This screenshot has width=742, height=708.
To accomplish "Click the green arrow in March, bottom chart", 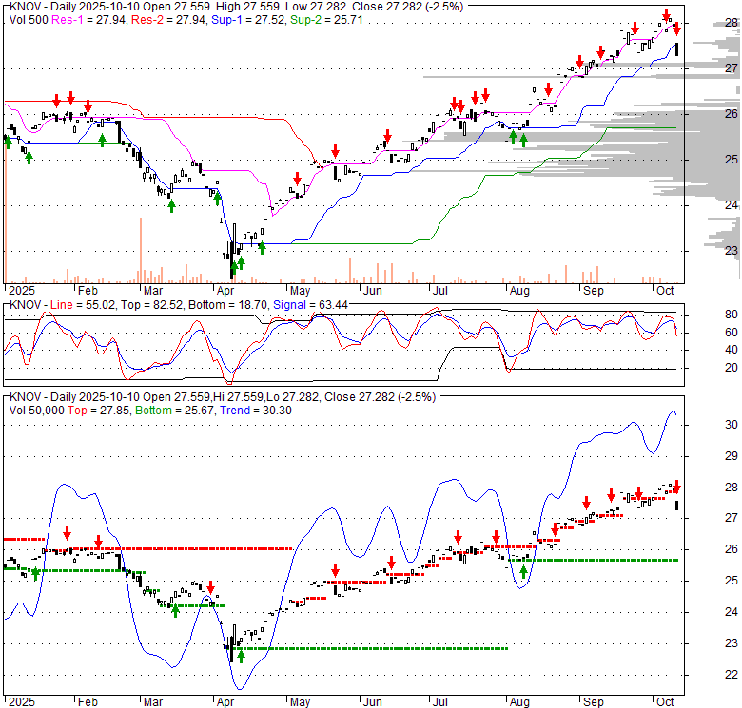I will [x=175, y=609].
